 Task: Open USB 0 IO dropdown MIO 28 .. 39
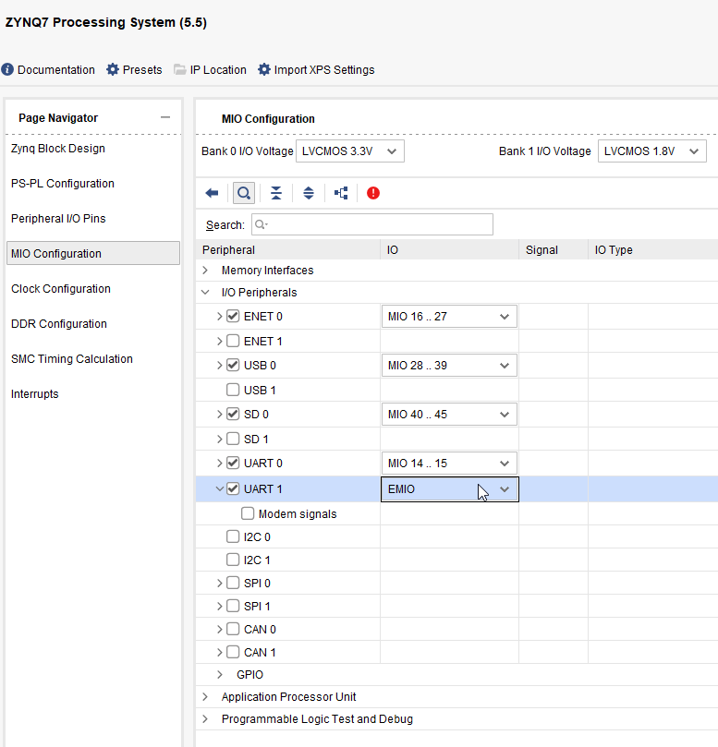click(449, 366)
